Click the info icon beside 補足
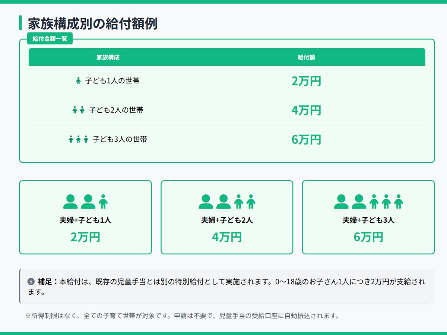 pos(31,281)
